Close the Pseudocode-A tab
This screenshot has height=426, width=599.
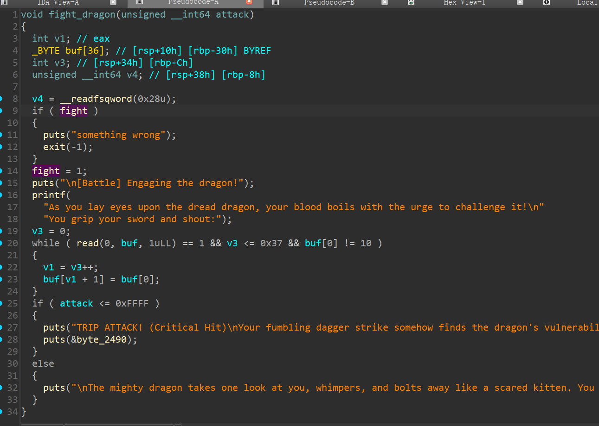pos(249,2)
